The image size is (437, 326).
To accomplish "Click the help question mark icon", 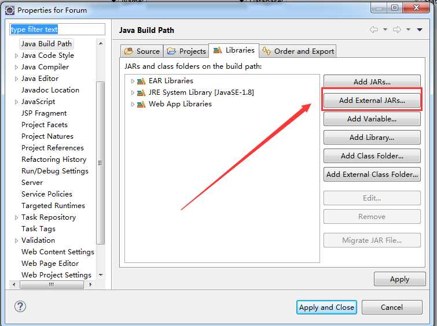I will coord(20,306).
